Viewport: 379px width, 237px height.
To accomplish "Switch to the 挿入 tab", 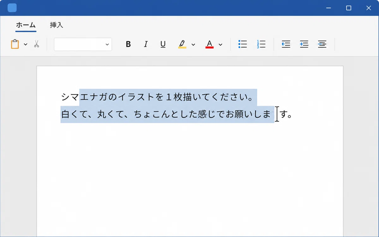I will click(x=57, y=25).
